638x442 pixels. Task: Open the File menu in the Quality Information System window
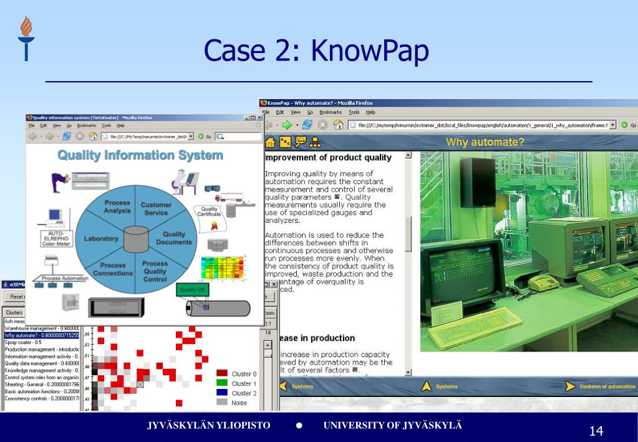click(x=31, y=125)
